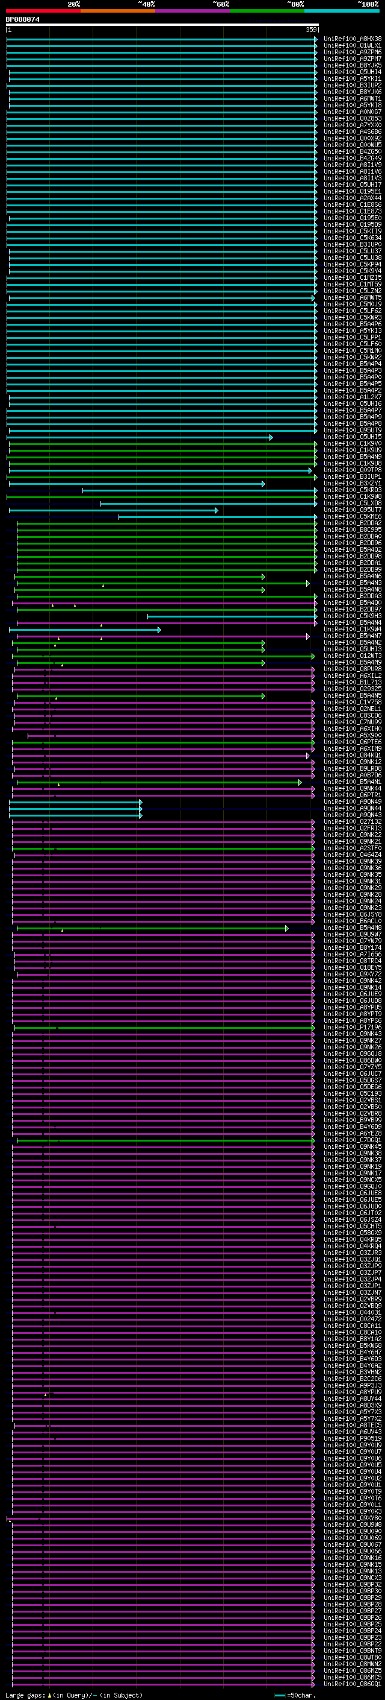Viewport: 385px width, 1700px height.
Task: Select the UniRef100_B2DDA2 label
Action: click(352, 523)
